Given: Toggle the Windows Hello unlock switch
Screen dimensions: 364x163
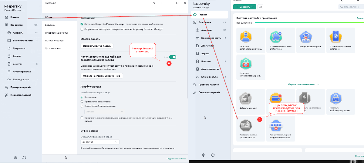Looking at the screenshot, I should (173, 57).
